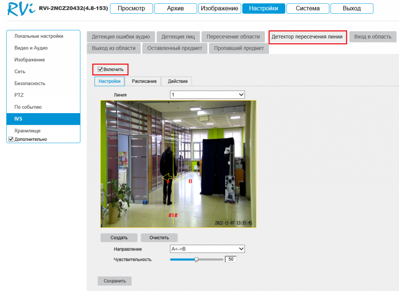Expand the Направление A<->B dropdown
The width and height of the screenshot is (399, 291).
point(207,249)
